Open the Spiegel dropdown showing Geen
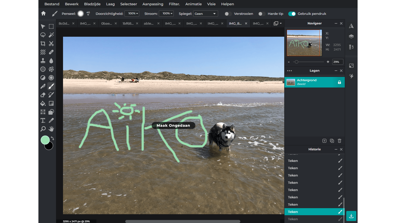This screenshot has width=396, height=223. [x=205, y=14]
